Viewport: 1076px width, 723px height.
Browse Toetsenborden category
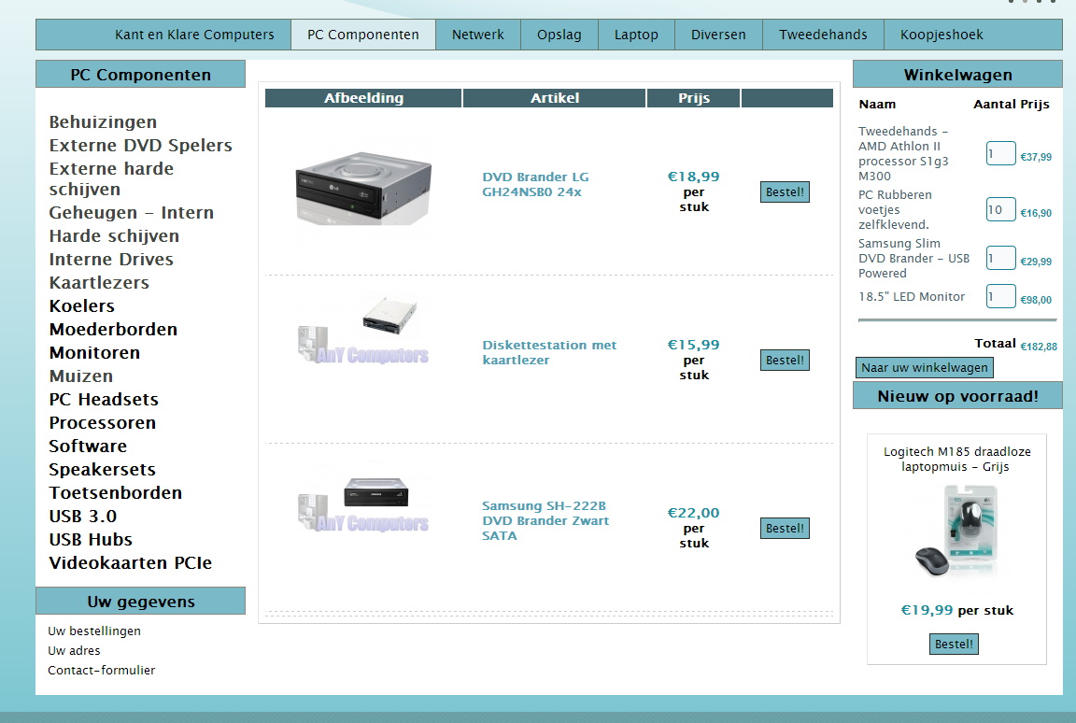115,492
